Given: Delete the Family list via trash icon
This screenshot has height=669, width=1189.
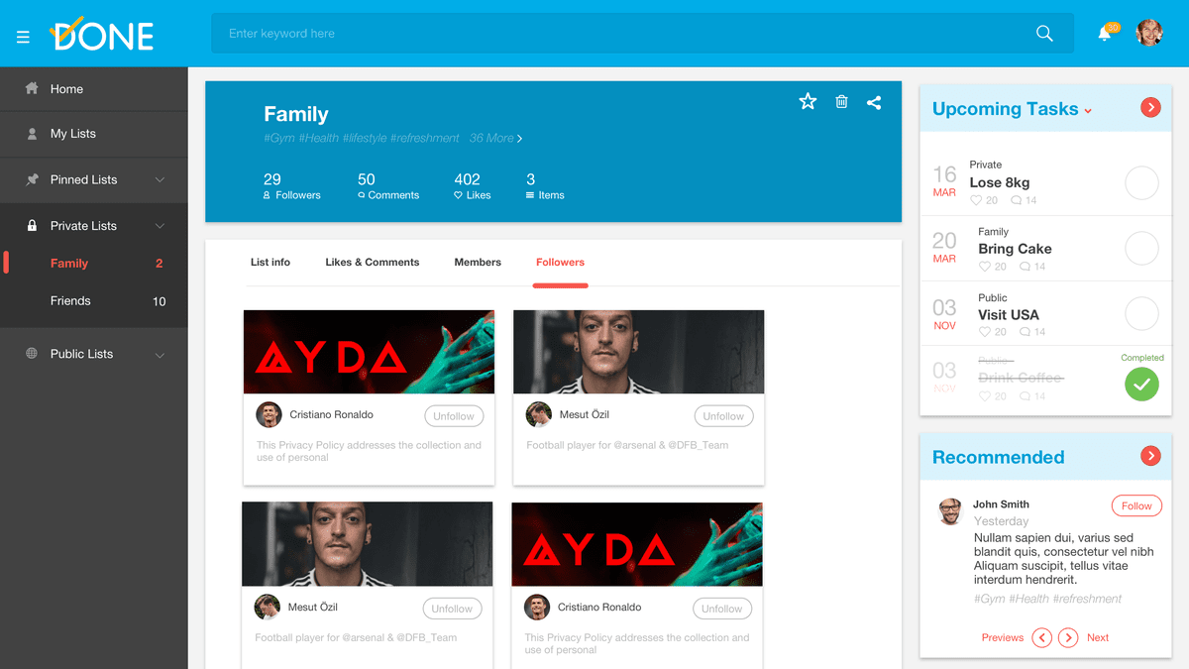Looking at the screenshot, I should click(841, 101).
